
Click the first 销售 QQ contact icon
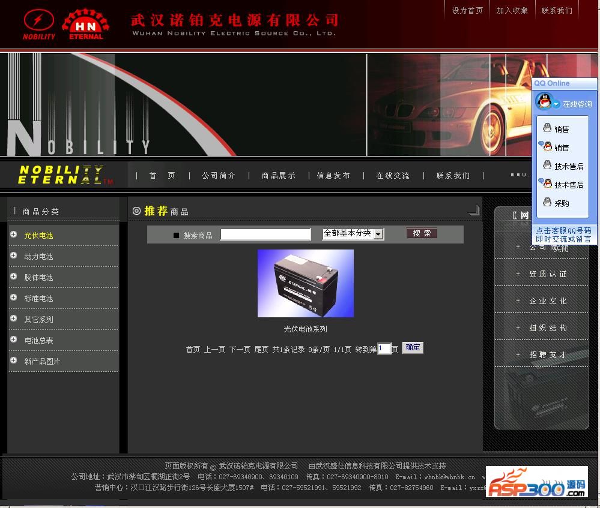pos(547,128)
